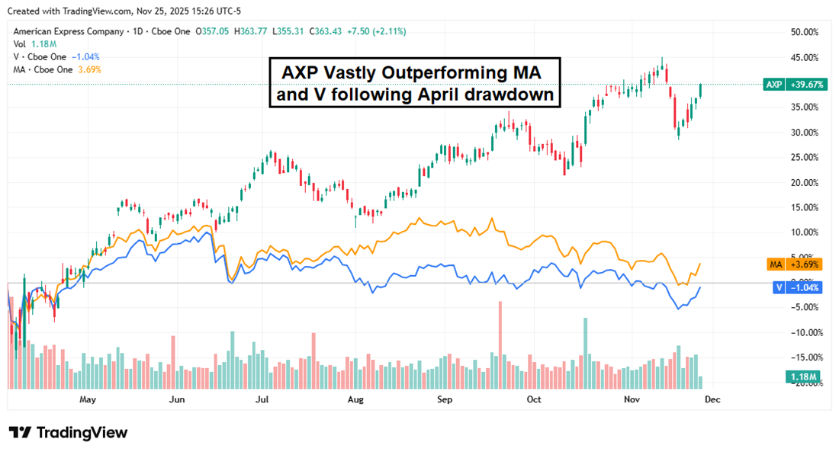Click the TradingView logo icon at bottom

19,432
